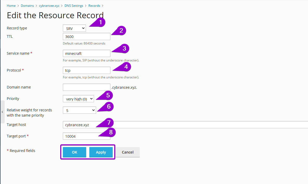Navigate to Home via breadcrumb
Screen dimensions: 308x184
click(11, 5)
